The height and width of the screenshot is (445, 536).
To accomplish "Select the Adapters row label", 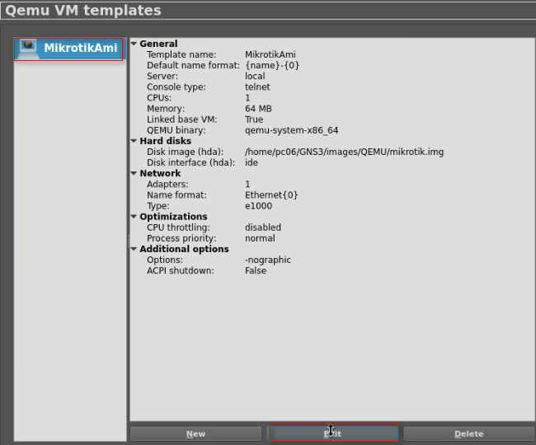I will [167, 185].
